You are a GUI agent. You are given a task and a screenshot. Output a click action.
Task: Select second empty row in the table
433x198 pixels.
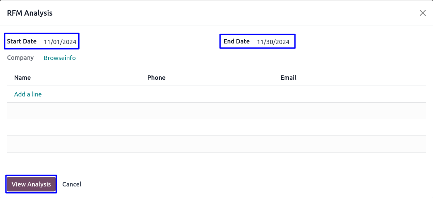point(216,127)
